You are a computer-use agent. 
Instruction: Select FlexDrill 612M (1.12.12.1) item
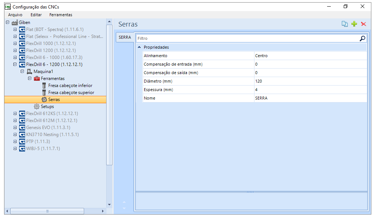coord(52,121)
